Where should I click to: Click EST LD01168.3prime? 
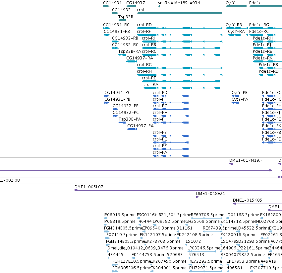[242, 215]
